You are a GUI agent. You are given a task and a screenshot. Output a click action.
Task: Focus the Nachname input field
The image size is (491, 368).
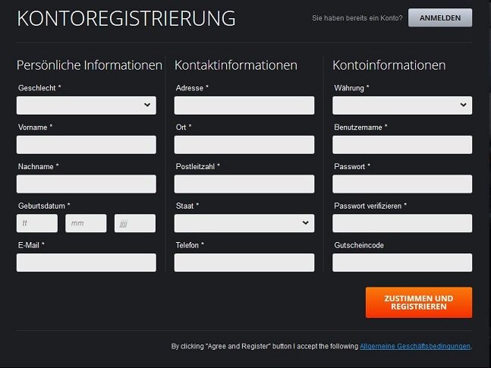[x=87, y=184]
